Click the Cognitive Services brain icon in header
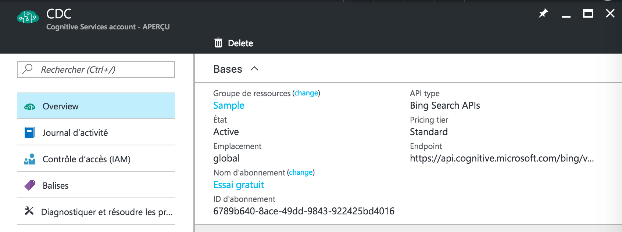This screenshot has height=232, width=622. [28, 17]
